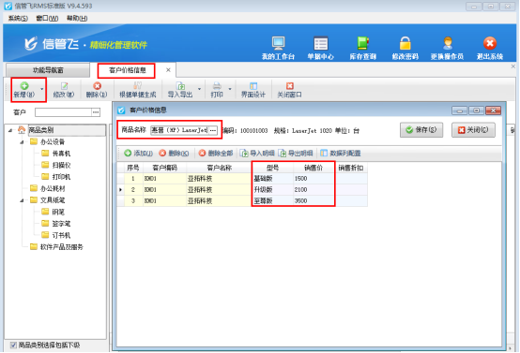The width and height of the screenshot is (520, 353).
Task: Click 界面设计 in the toolbar
Action: pyautogui.click(x=253, y=90)
